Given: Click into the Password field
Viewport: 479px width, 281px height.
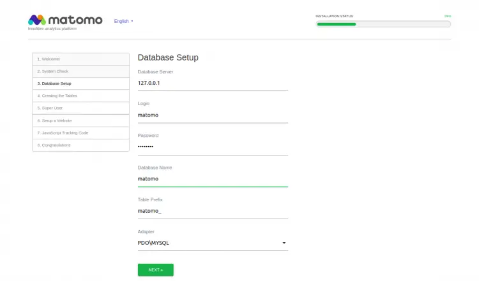Looking at the screenshot, I should tap(213, 147).
